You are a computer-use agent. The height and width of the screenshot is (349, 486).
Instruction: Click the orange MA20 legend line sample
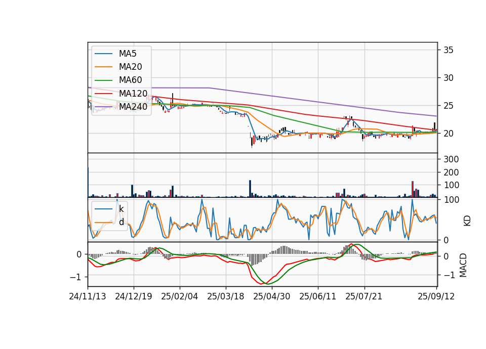click(x=103, y=67)
